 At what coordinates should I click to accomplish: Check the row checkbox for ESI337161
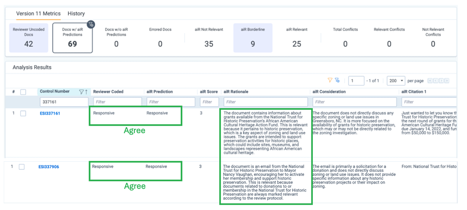click(23, 113)
